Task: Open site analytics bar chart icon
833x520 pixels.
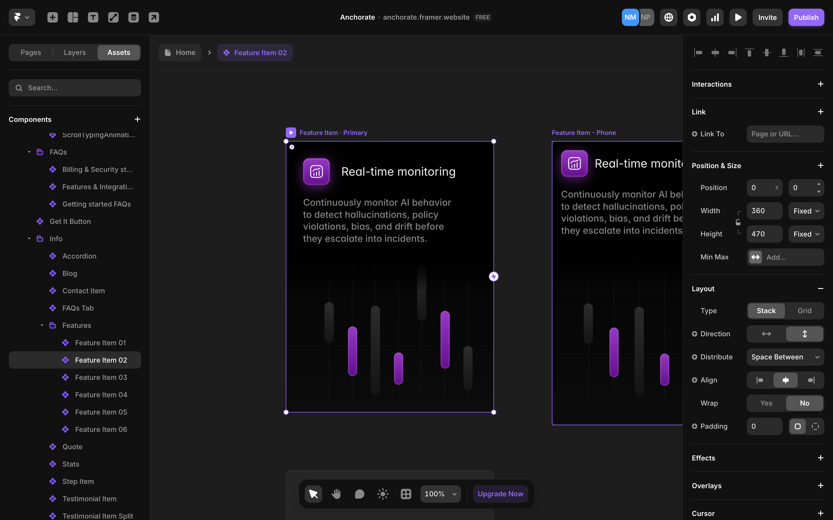Action: pos(715,17)
